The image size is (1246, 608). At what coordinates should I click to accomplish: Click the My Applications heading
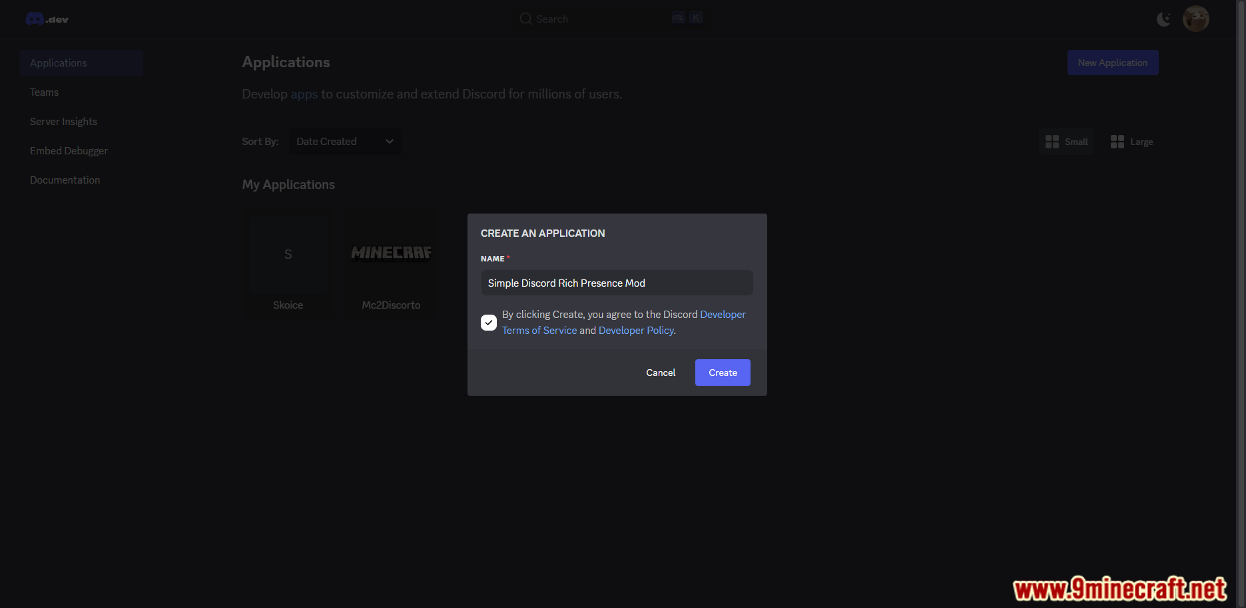click(x=288, y=185)
